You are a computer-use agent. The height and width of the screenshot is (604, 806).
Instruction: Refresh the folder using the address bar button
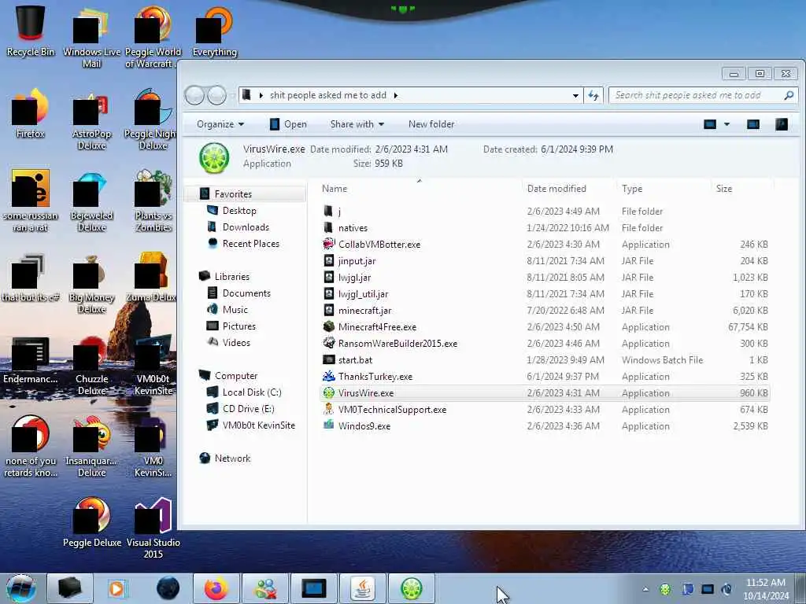point(593,95)
